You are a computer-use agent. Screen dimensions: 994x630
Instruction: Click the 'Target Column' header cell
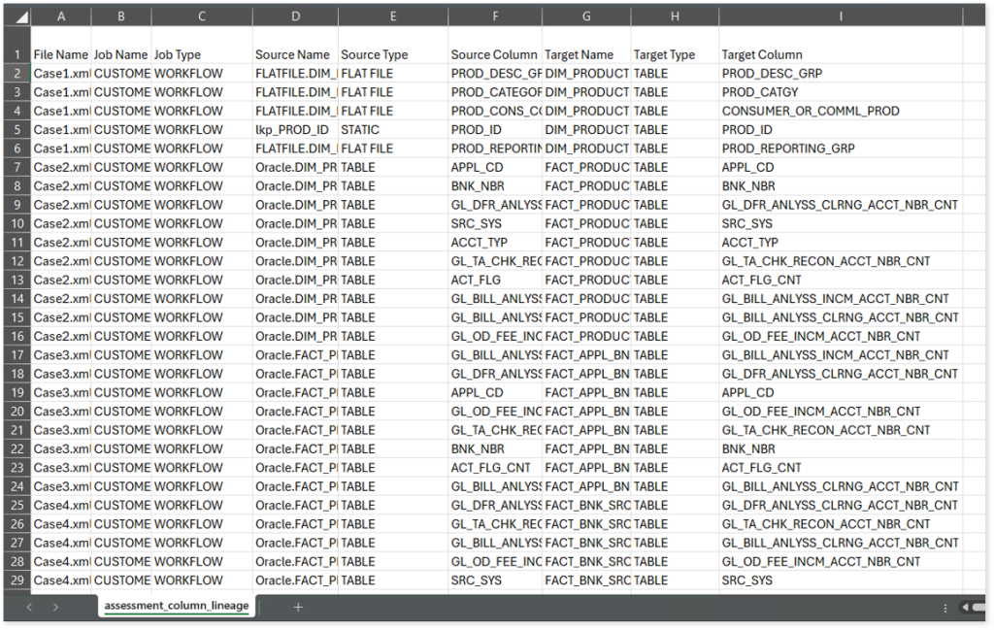(x=762, y=54)
